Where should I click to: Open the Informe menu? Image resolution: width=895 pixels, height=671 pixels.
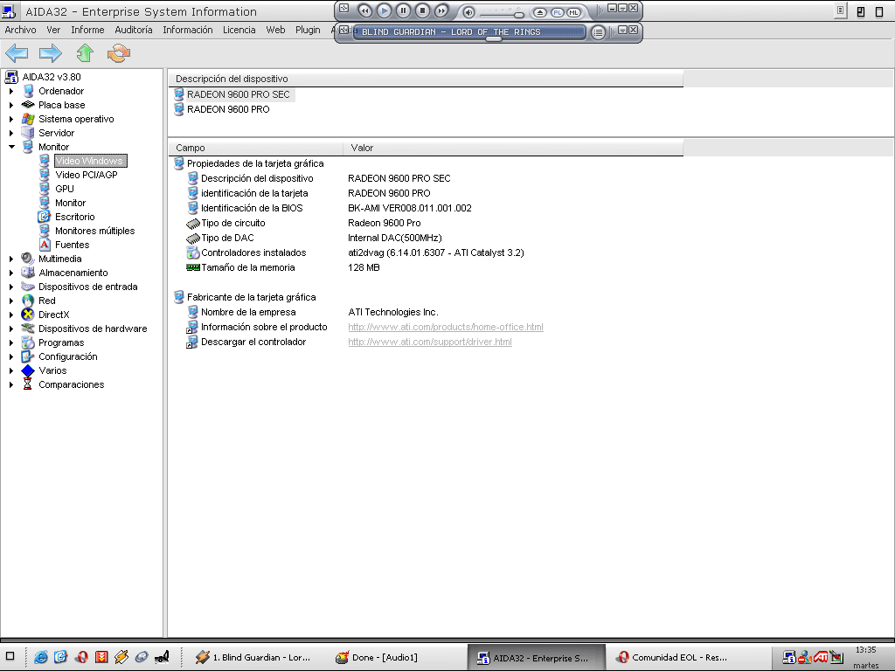click(x=87, y=30)
